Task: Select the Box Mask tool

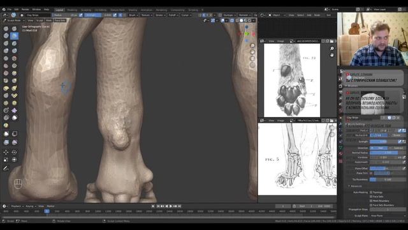Action: click(6, 134)
